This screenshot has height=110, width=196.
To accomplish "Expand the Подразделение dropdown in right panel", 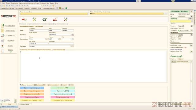I will pos(192,11).
